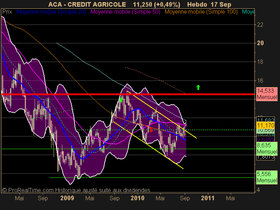Click the Mai label right after 2009

pos(90,198)
